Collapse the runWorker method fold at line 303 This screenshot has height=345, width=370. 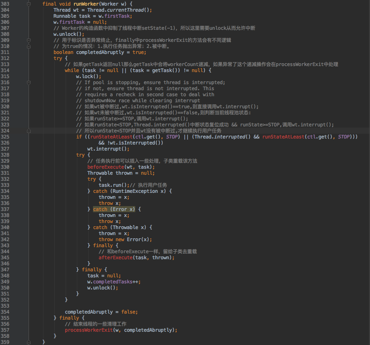(x=29, y=4)
